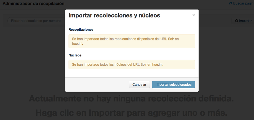Screen dimensions: 254x120
Task: Click the Haga clic en Importar text
Action: [131, 113]
